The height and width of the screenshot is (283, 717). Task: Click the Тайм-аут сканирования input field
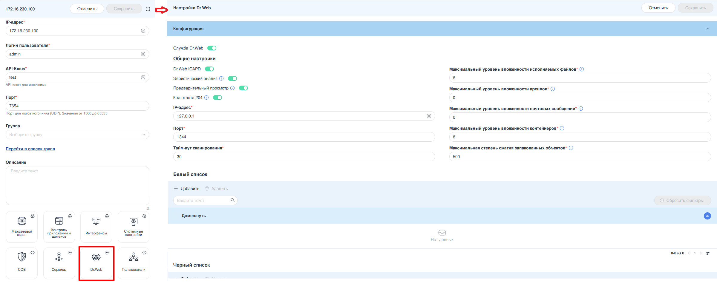tap(304, 157)
